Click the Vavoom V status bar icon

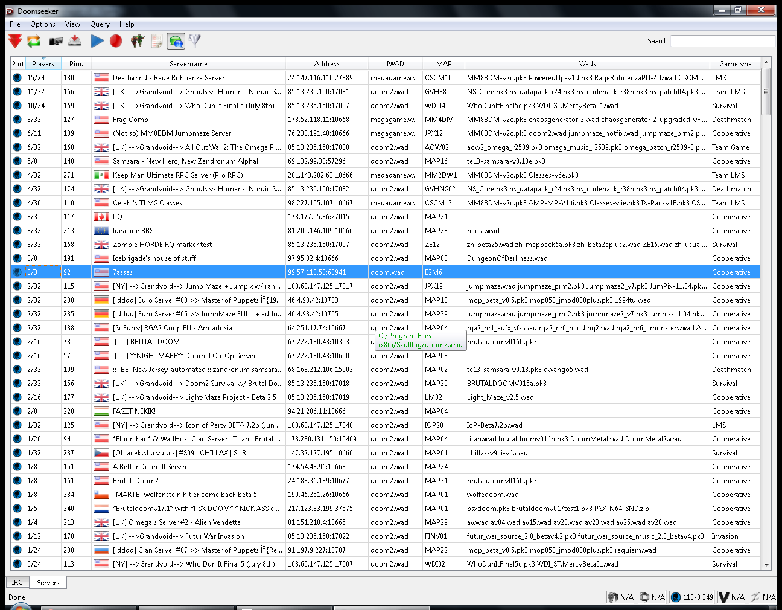pyautogui.click(x=724, y=597)
